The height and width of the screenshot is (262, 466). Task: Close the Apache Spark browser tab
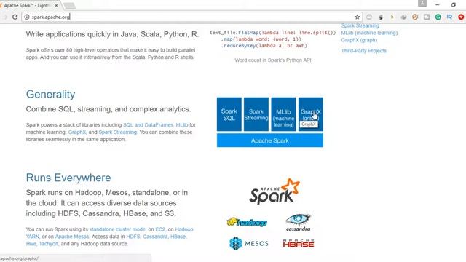pyautogui.click(x=56, y=5)
